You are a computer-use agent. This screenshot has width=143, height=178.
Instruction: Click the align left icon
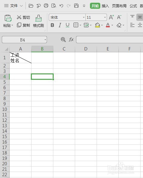coord(132,25)
